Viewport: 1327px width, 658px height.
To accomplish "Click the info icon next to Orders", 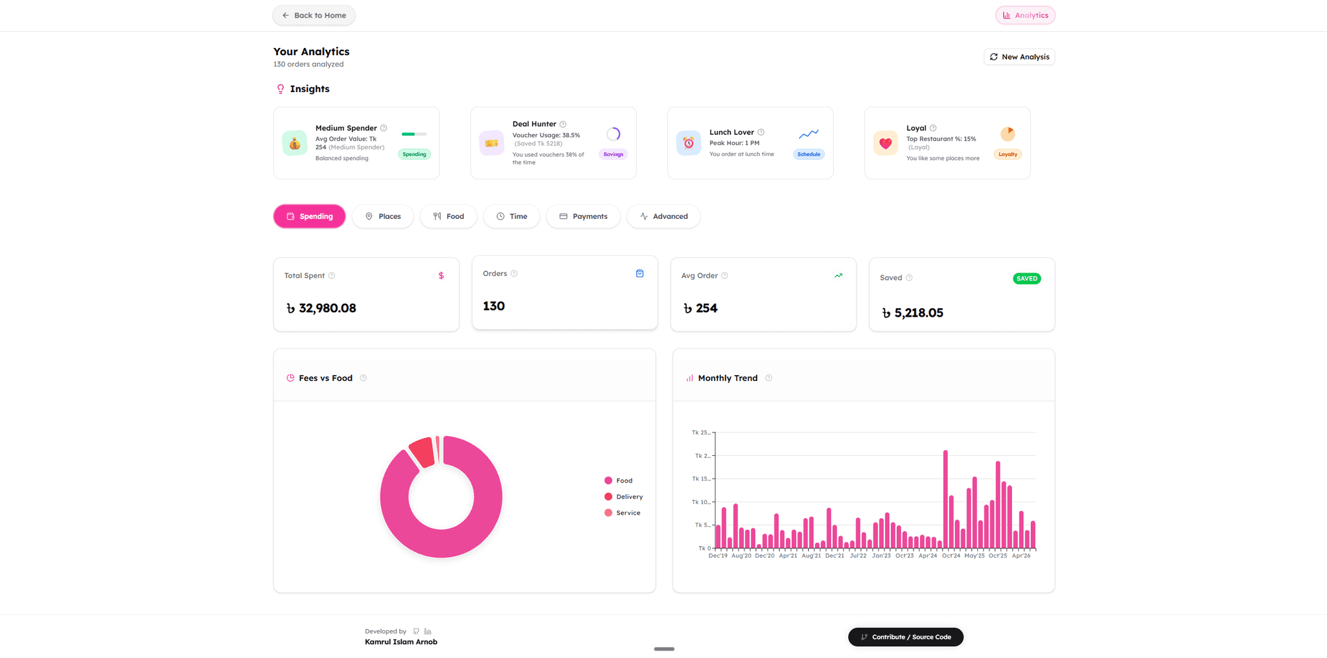I will click(514, 274).
